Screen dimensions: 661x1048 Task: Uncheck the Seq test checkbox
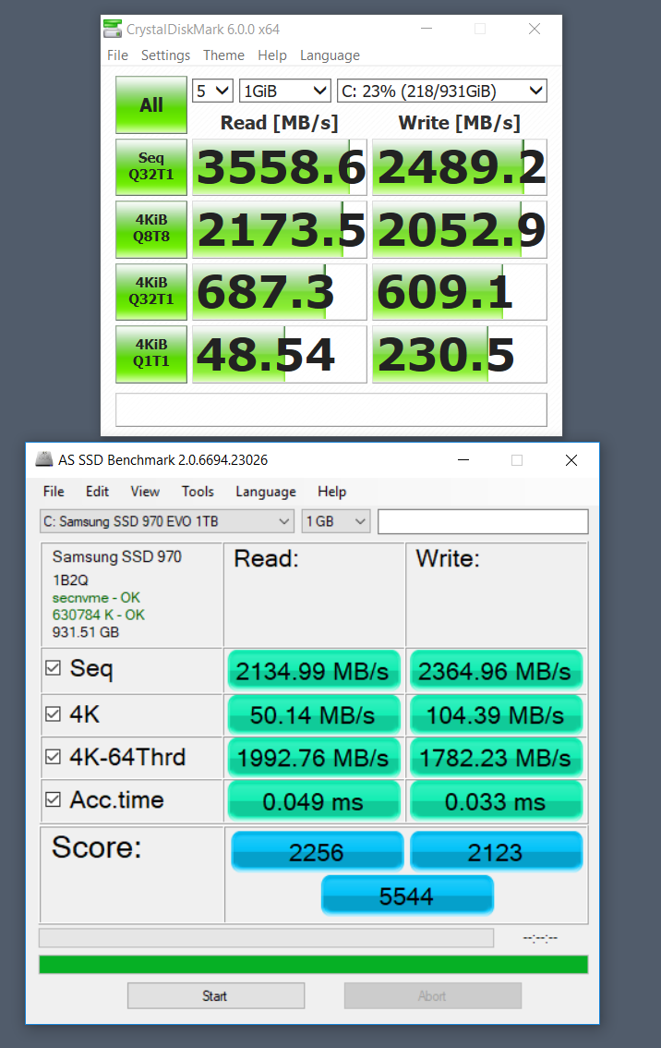click(x=54, y=669)
